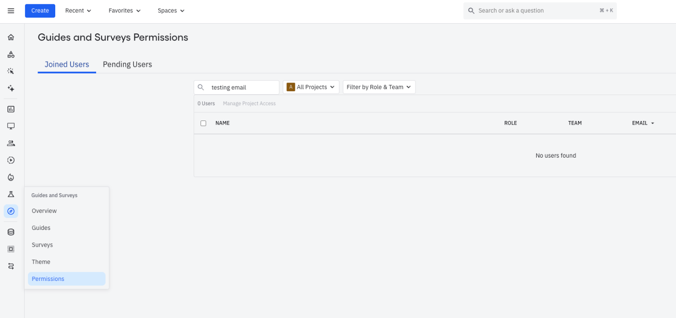The image size is (676, 318).
Task: Open the Session Replay play icon
Action: click(x=11, y=160)
